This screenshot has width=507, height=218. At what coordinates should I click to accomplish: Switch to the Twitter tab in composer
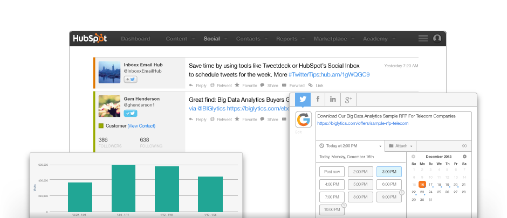click(x=303, y=100)
